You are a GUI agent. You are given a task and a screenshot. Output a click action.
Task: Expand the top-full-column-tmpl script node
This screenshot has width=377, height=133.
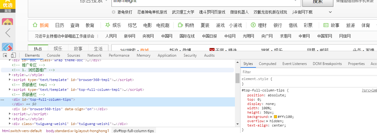10,90
